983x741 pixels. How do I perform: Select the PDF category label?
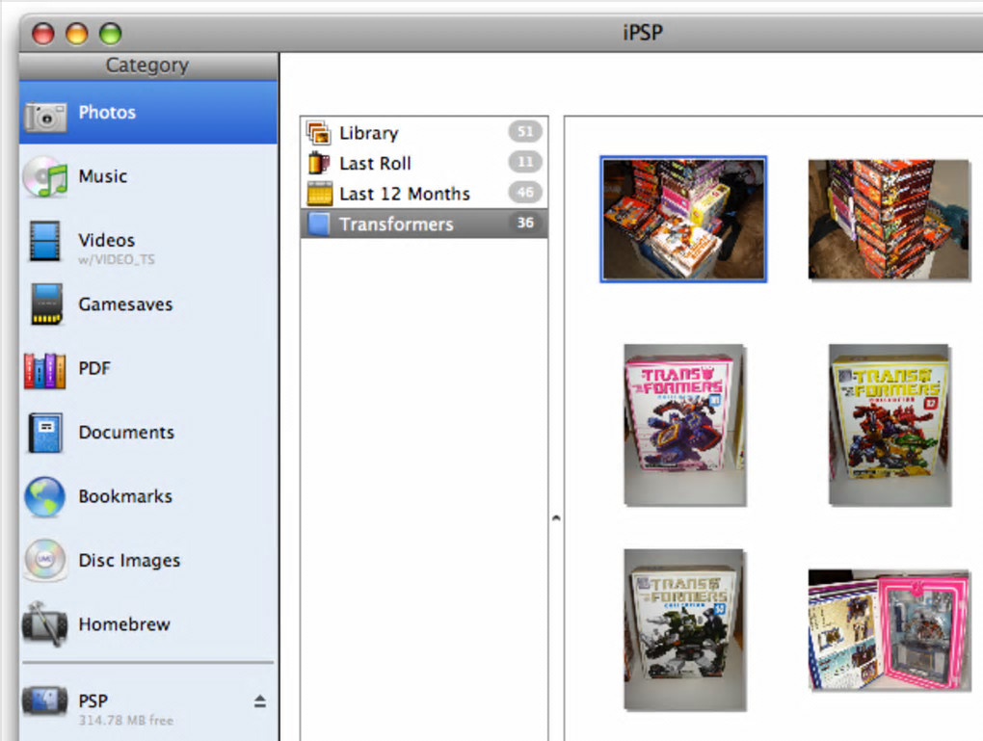(94, 368)
